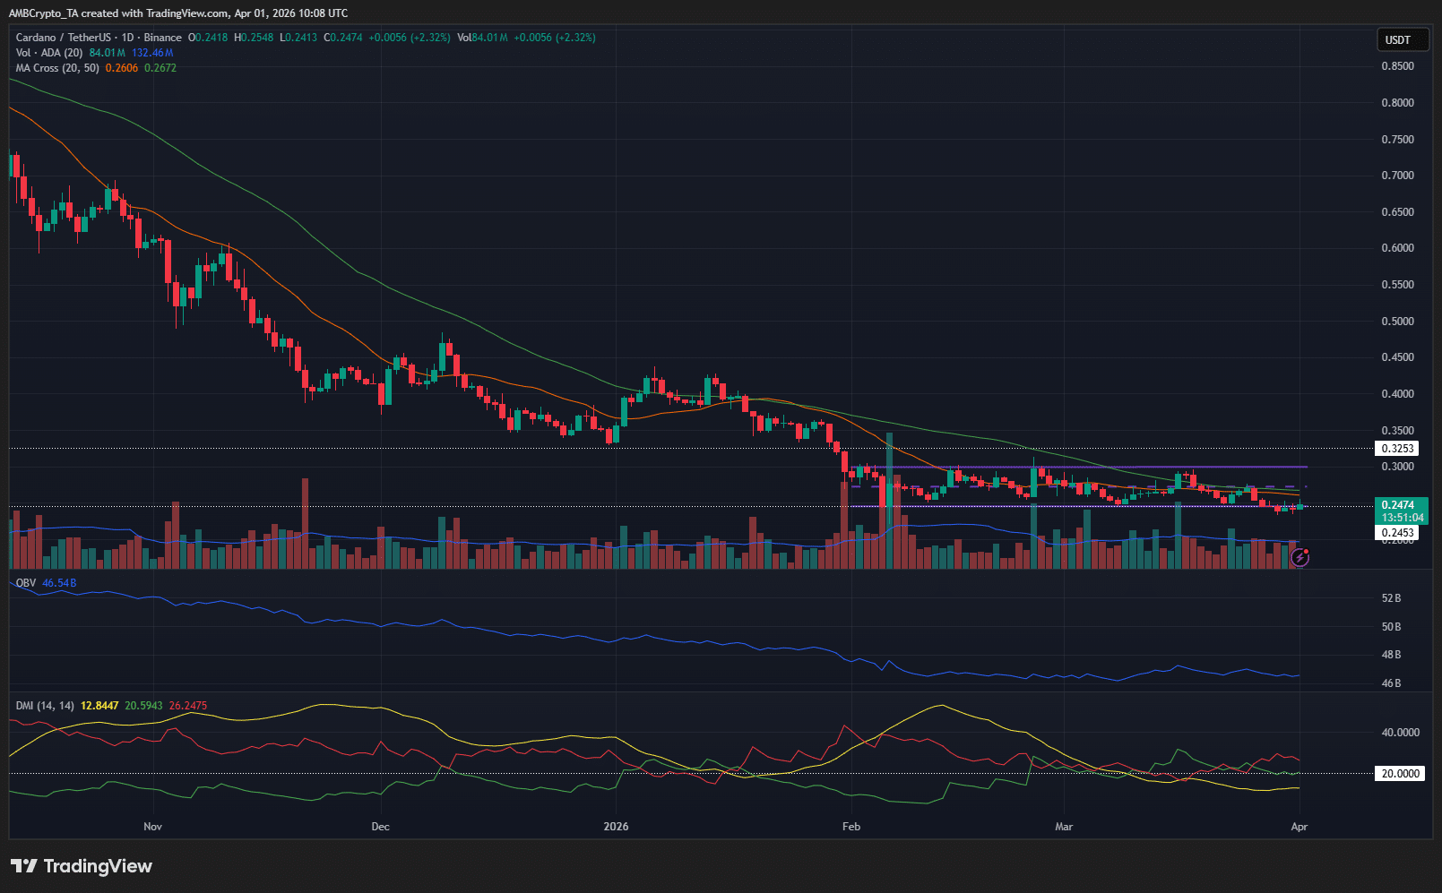This screenshot has width=1442, height=893.
Task: Click the blue OBV value 46.54B
Action: [59, 583]
